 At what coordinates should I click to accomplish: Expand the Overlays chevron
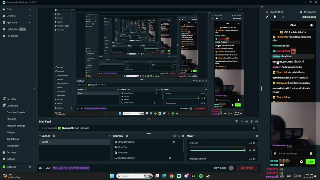29,16
